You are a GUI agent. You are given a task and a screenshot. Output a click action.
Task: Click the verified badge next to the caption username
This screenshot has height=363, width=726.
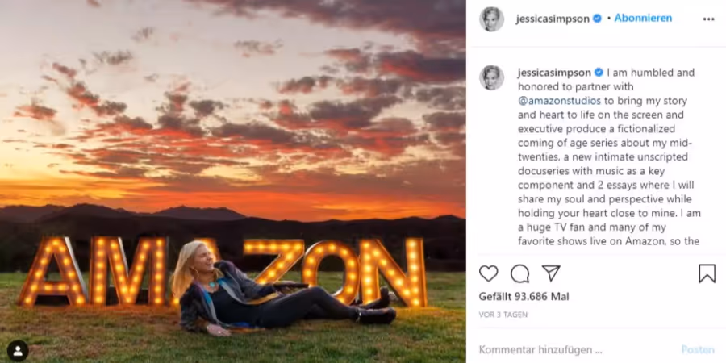pyautogui.click(x=599, y=73)
